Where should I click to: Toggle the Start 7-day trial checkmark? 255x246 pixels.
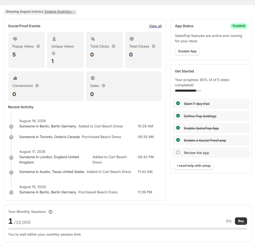pyautogui.click(x=178, y=103)
